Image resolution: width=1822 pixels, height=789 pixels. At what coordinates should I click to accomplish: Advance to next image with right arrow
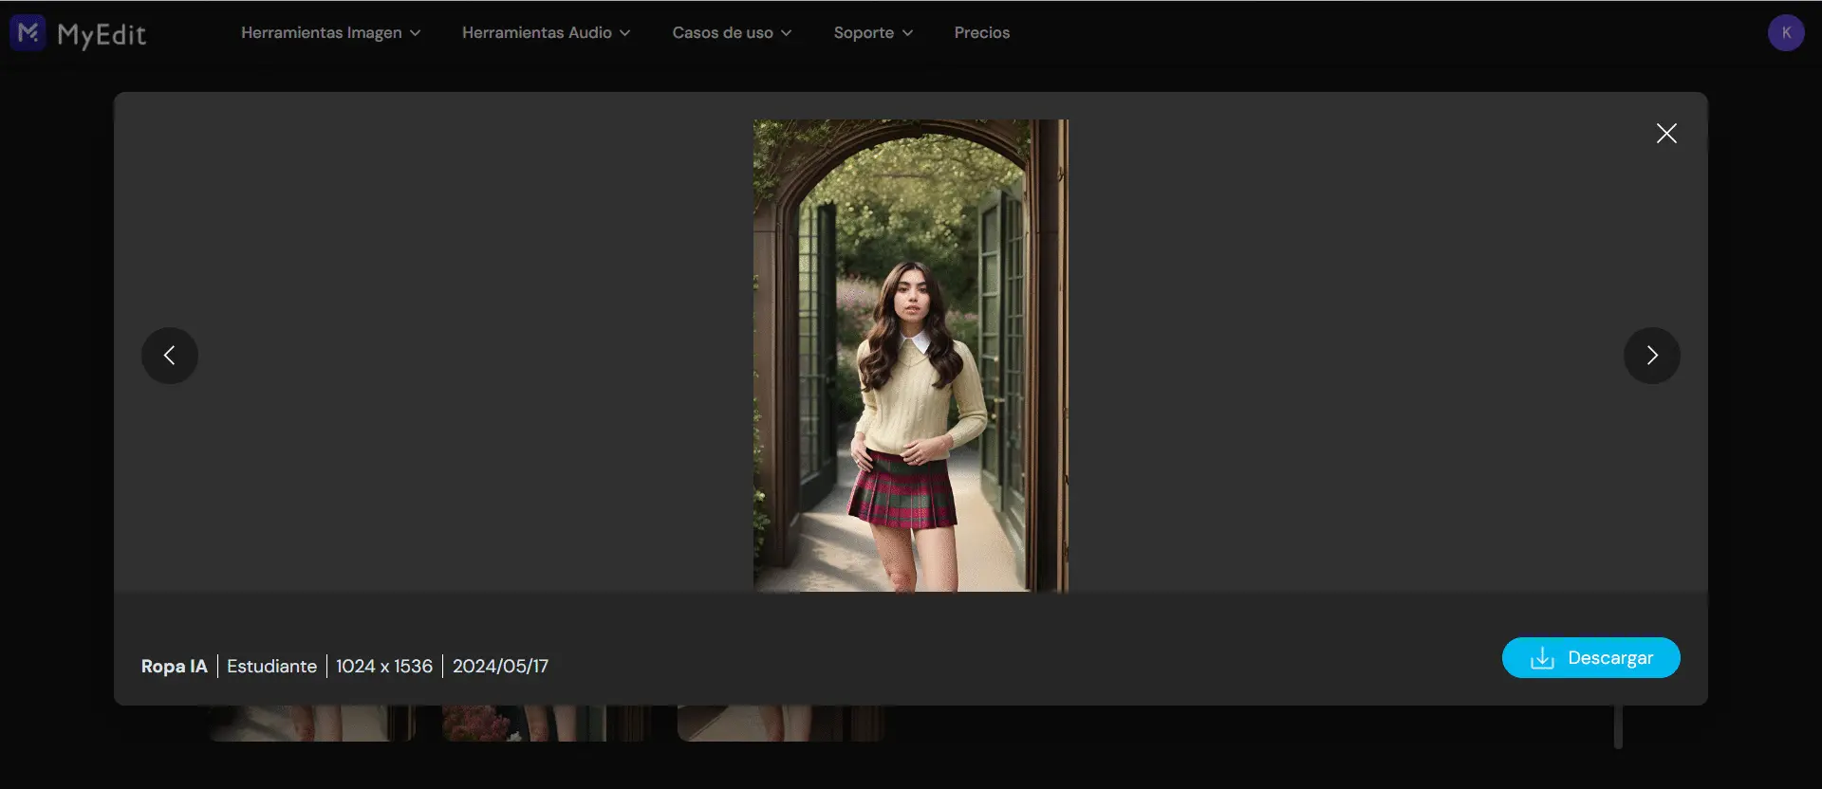[x=1651, y=356]
